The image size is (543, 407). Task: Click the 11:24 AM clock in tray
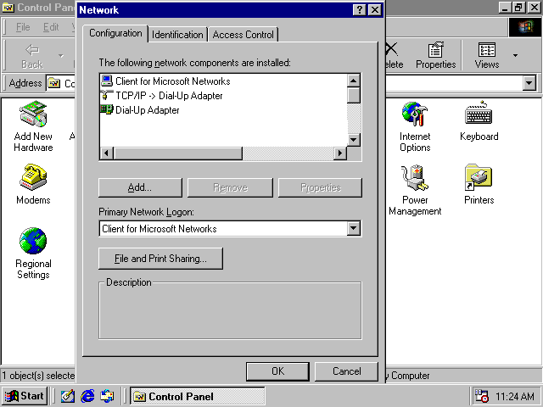tap(515, 396)
